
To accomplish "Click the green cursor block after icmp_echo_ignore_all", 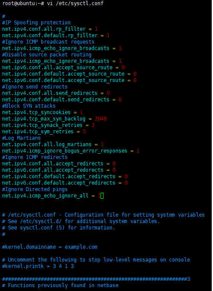I will [102, 196].
